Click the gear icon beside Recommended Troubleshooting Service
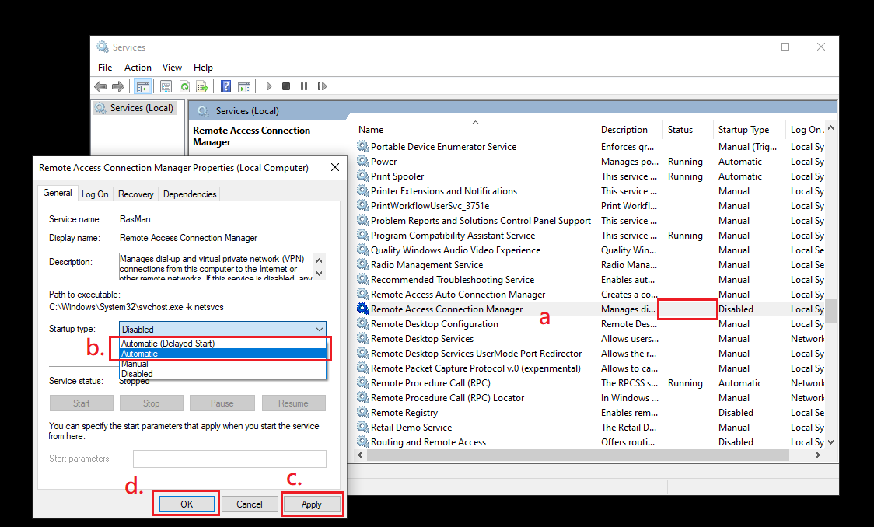874x527 pixels. pos(363,280)
